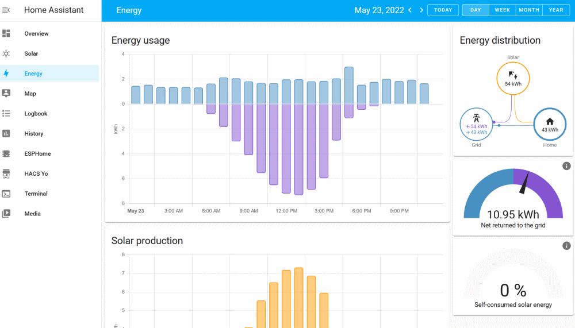Open History from the sidebar
The image size is (575, 328).
coord(49,133)
